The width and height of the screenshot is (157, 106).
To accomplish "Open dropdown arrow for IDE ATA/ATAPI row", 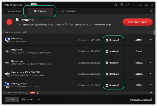I will pos(151,74).
